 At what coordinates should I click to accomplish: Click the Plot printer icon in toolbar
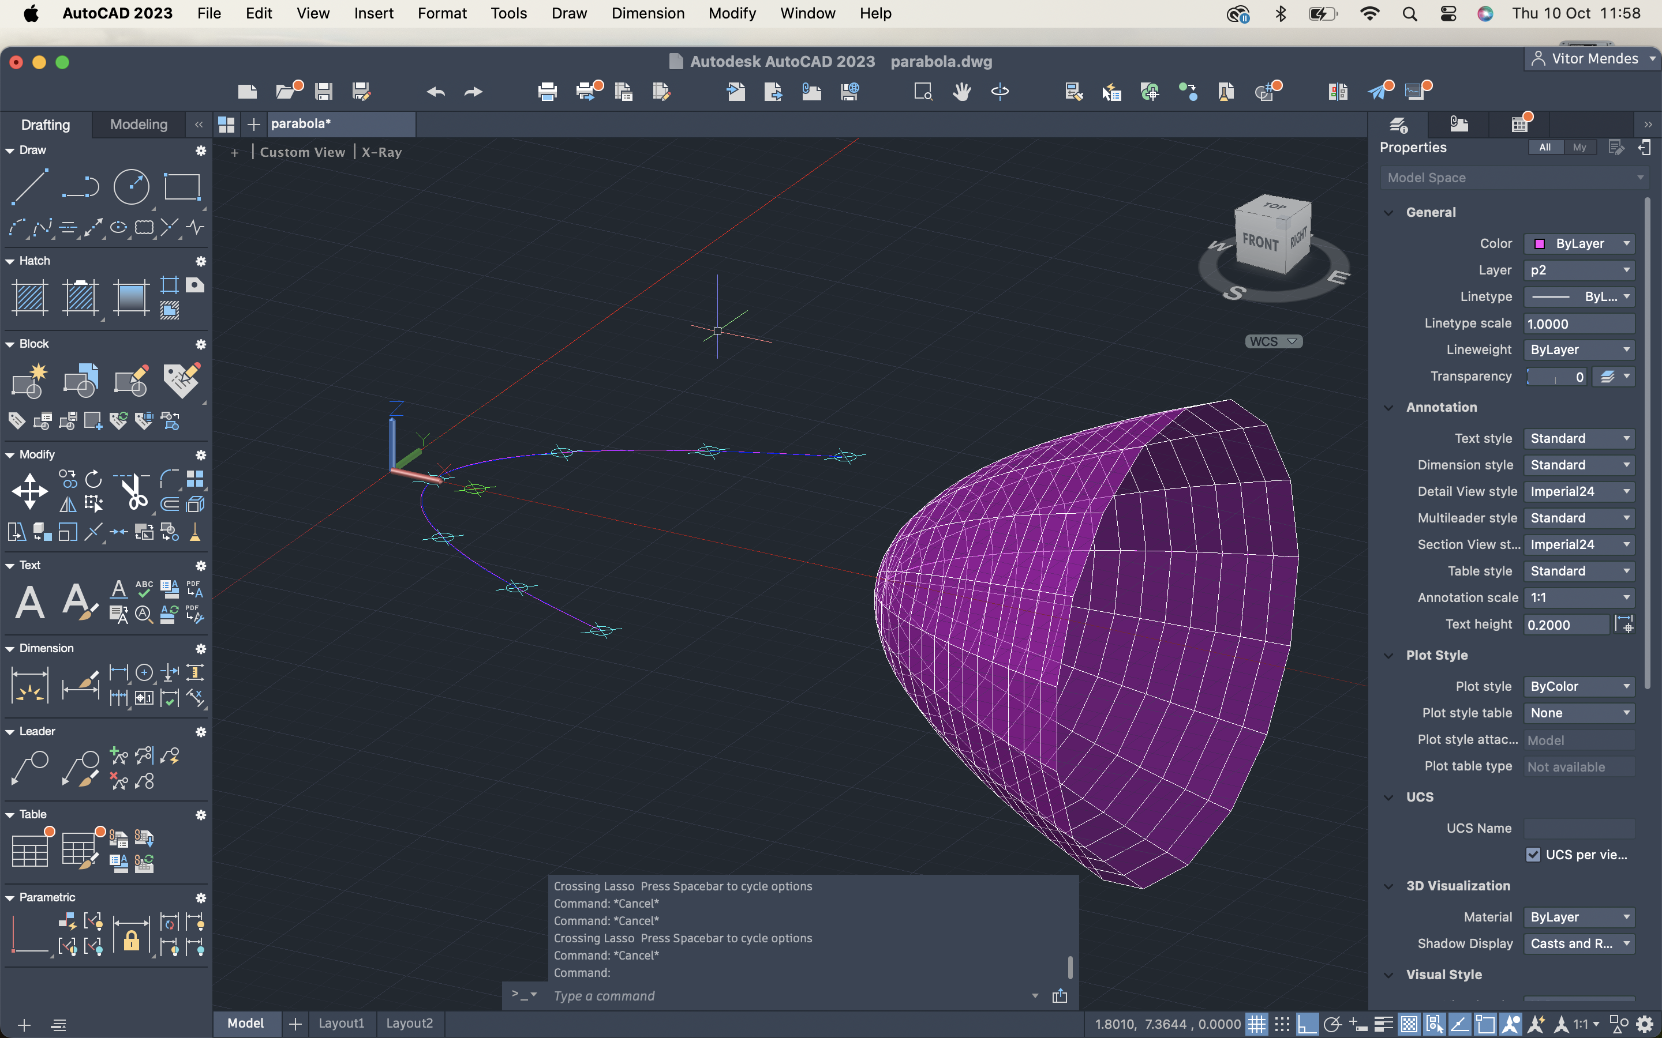coord(547,91)
